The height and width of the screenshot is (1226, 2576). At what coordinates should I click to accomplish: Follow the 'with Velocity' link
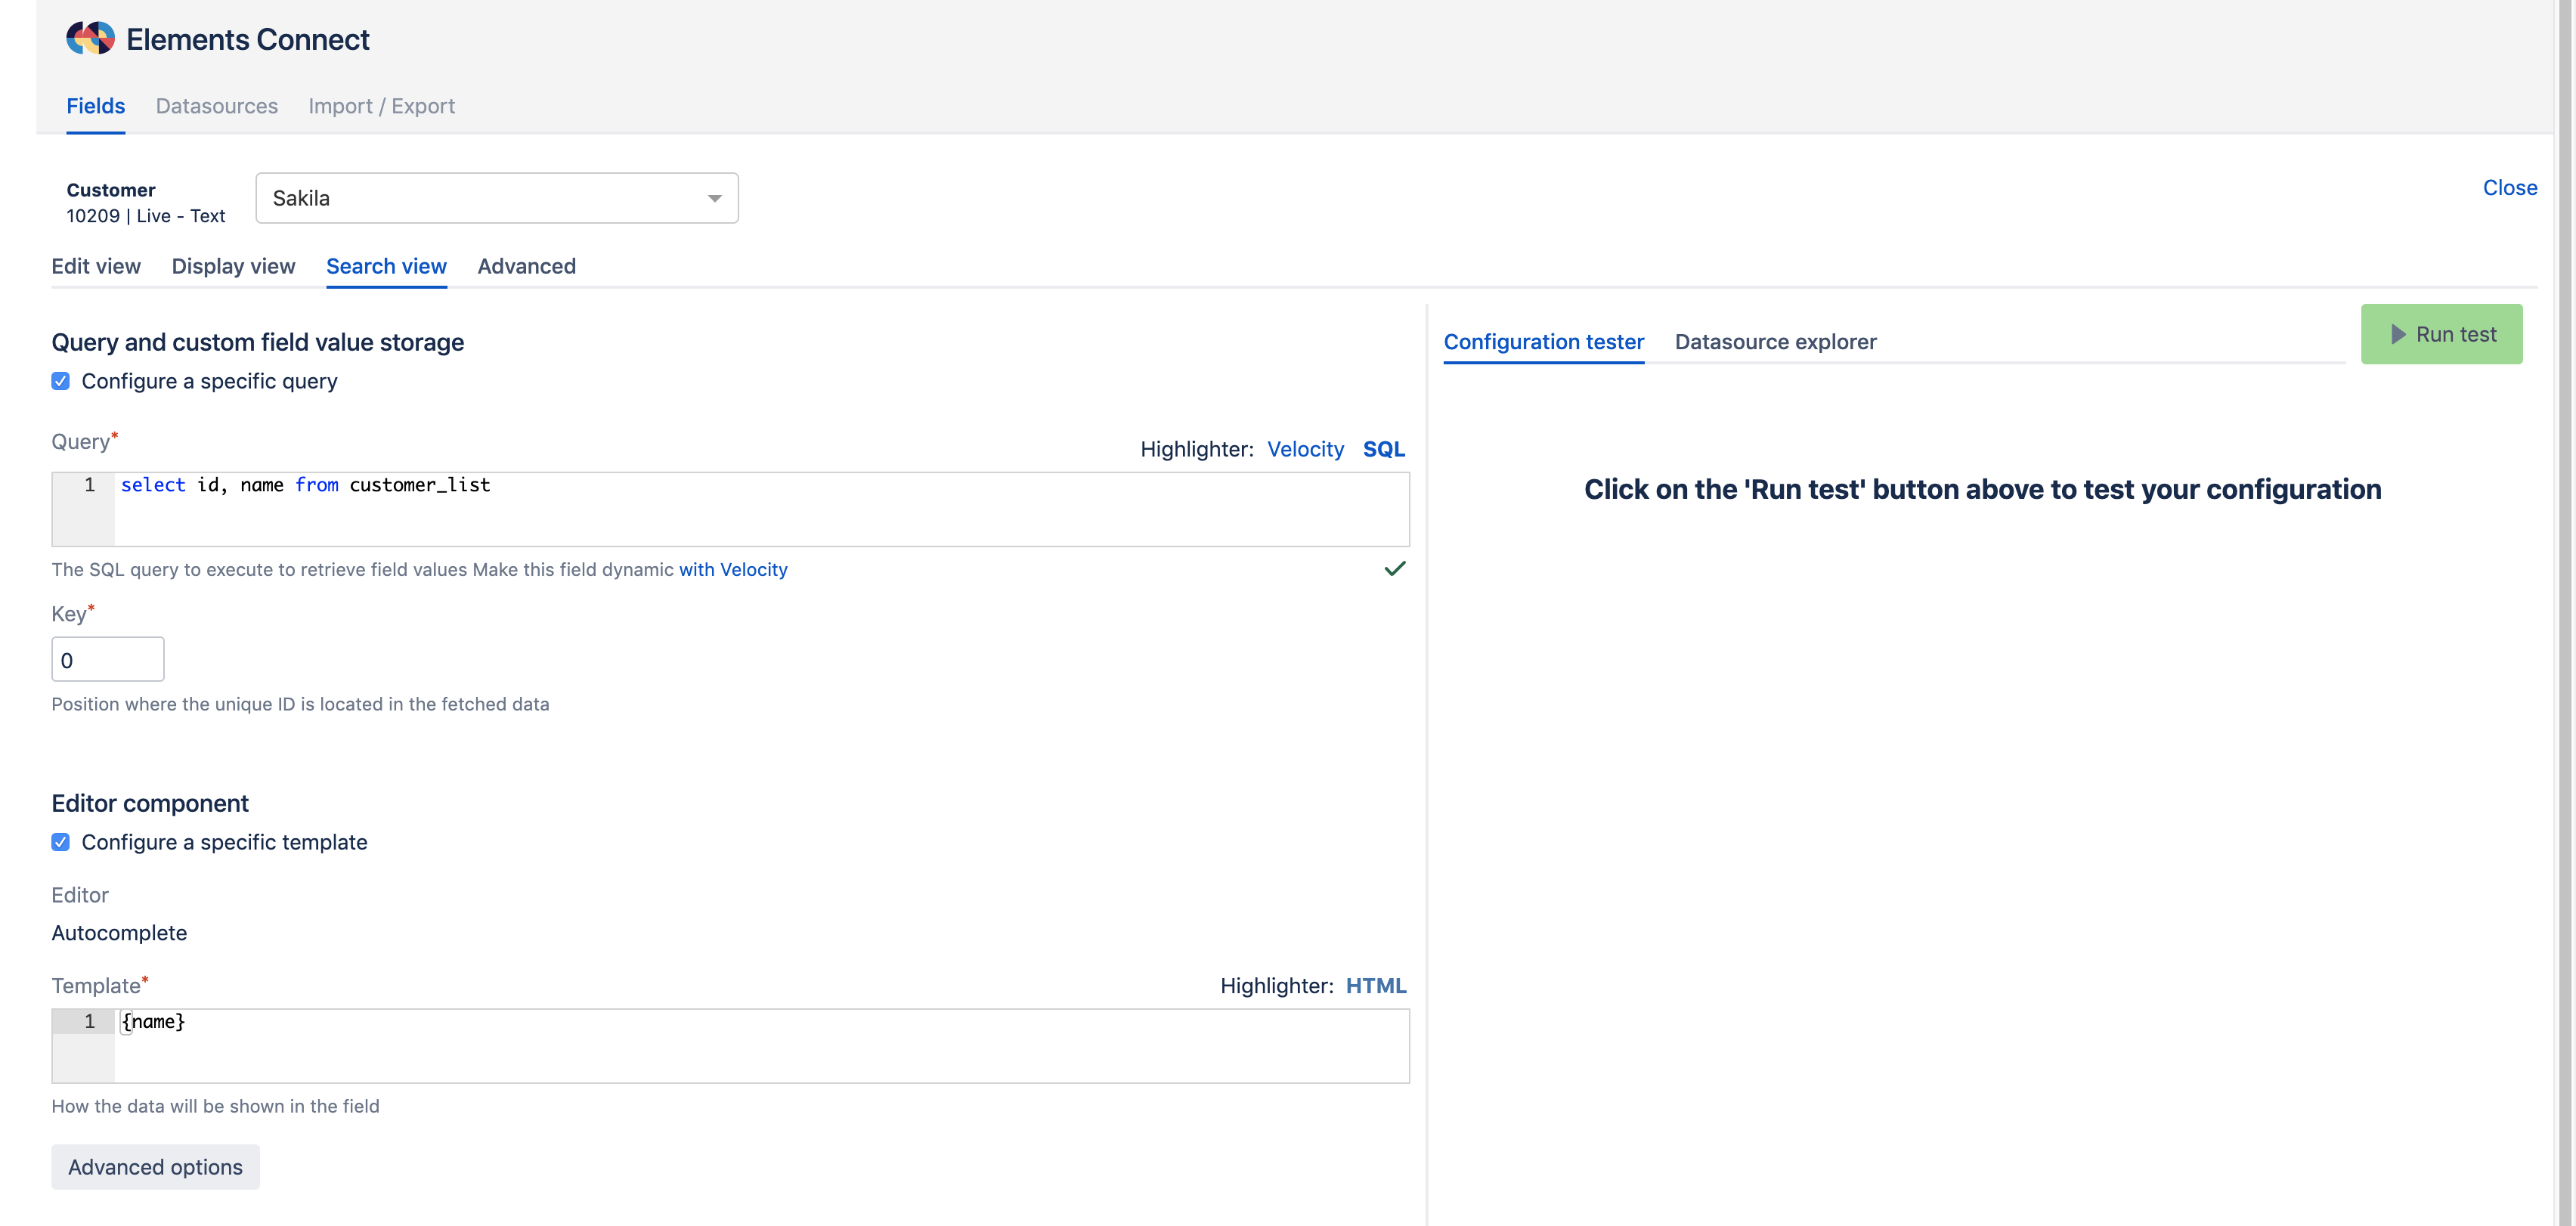733,569
